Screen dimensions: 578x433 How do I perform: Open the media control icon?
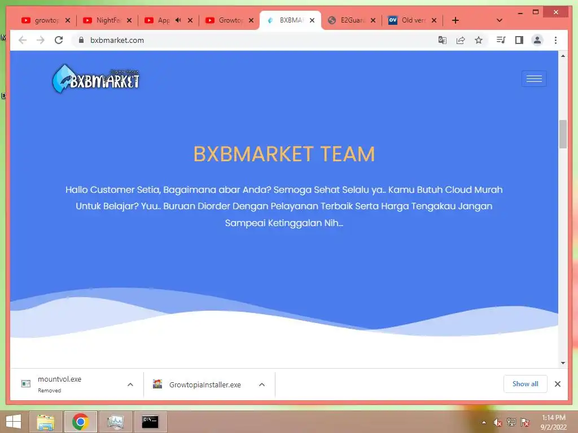pos(501,40)
